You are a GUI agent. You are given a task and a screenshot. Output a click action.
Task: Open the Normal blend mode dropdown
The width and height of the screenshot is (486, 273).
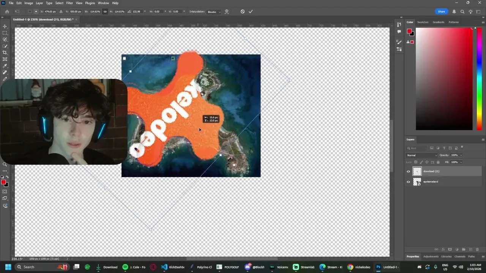422,155
